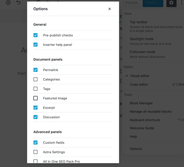Click the Publish button
The width and height of the screenshot is (184, 167).
[x=153, y=3]
